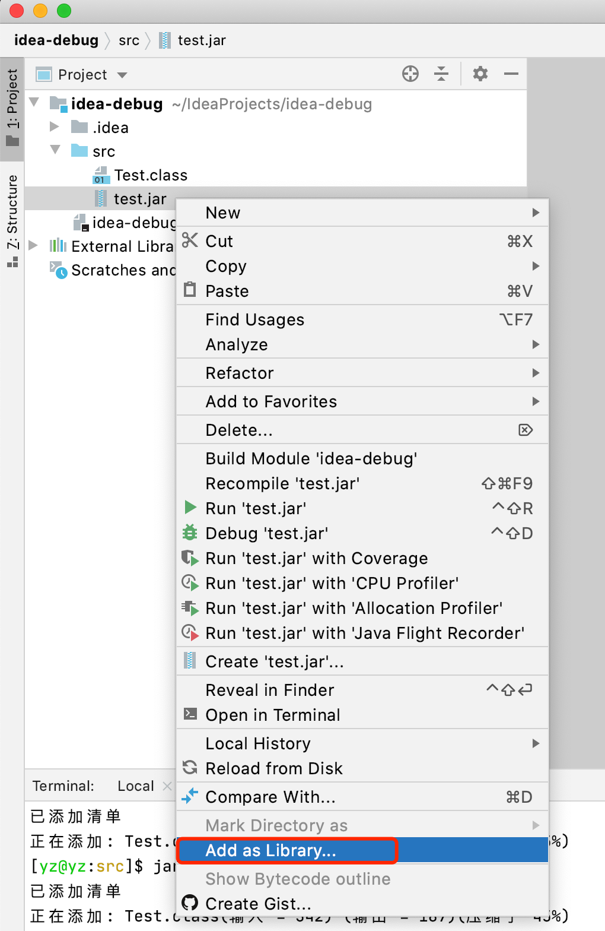Click the locate/scroll from source target icon

(x=410, y=74)
